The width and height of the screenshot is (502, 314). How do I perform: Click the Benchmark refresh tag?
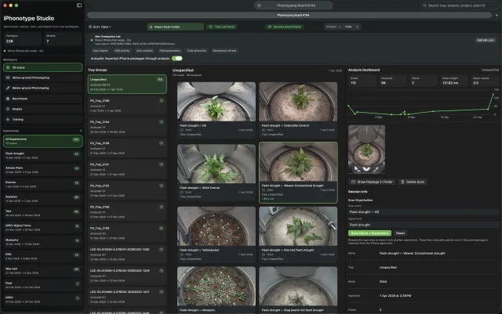click(225, 51)
